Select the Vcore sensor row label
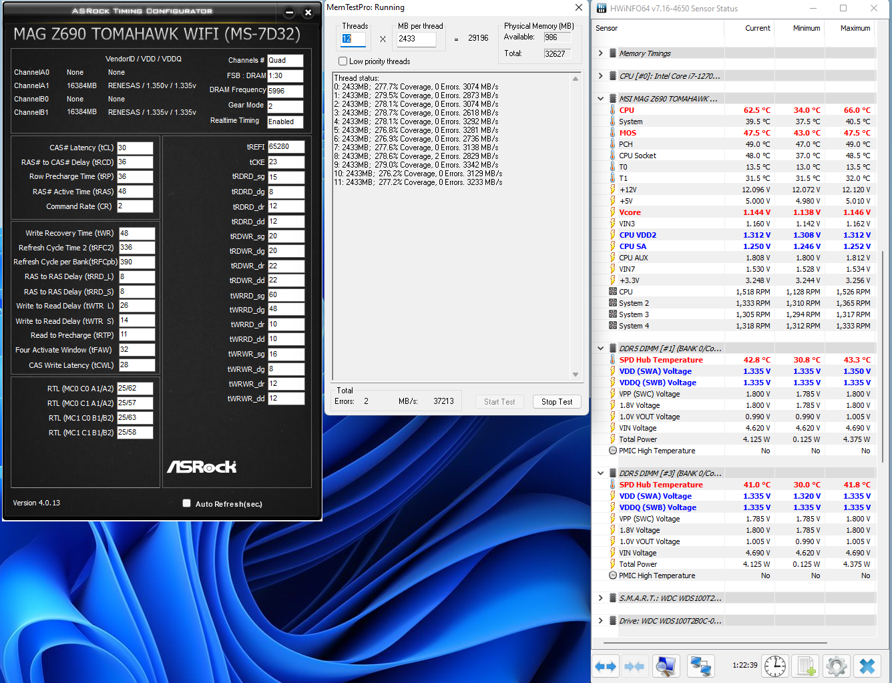 630,212
